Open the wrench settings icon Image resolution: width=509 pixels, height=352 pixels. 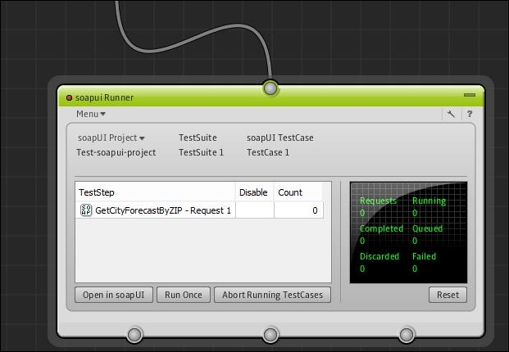click(451, 114)
